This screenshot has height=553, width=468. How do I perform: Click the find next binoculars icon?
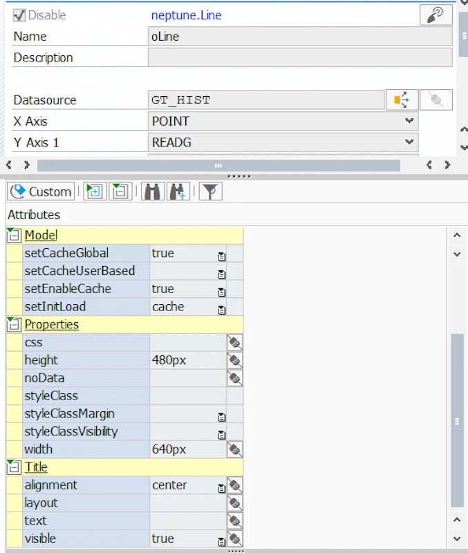coord(178,191)
